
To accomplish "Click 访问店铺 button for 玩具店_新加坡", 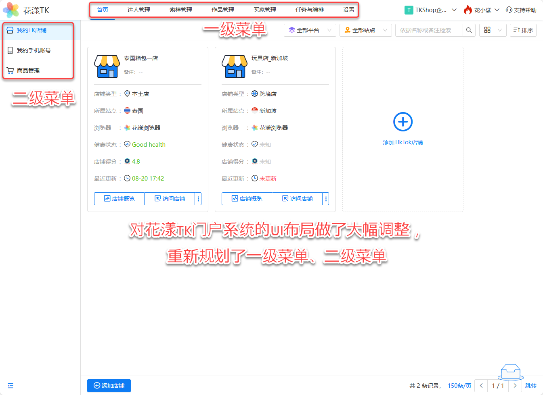I will [x=297, y=199].
